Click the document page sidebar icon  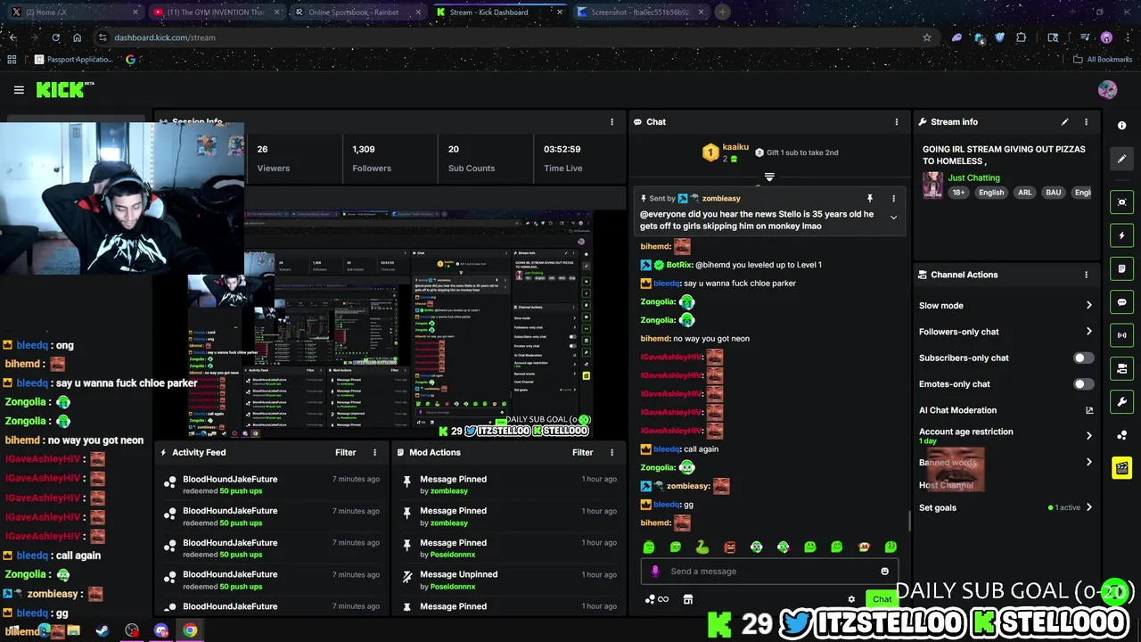point(1122,268)
